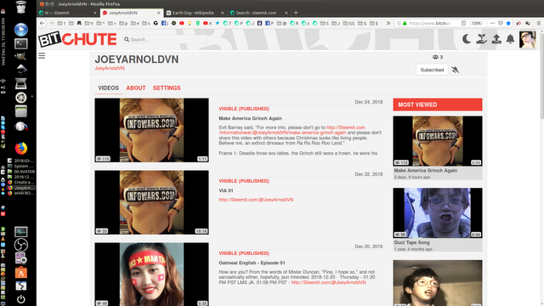Viewport: 544px width, 306px height.
Task: Open a new tab with plus button
Action: [296, 13]
